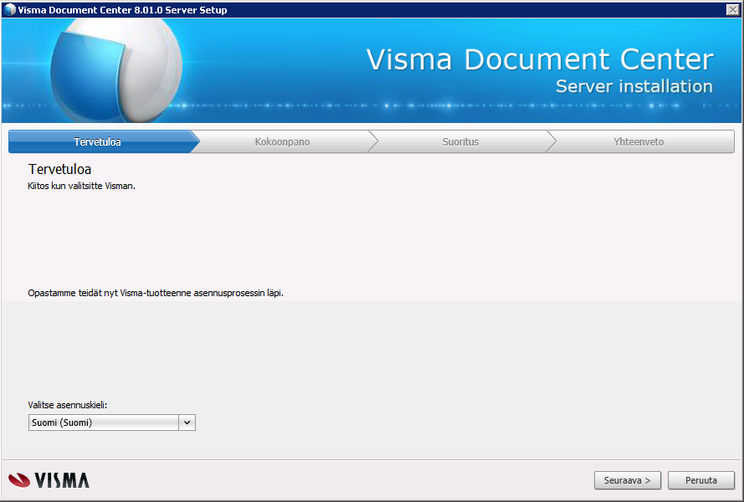744x502 pixels.
Task: Close the Server Setup window
Action: [x=732, y=9]
